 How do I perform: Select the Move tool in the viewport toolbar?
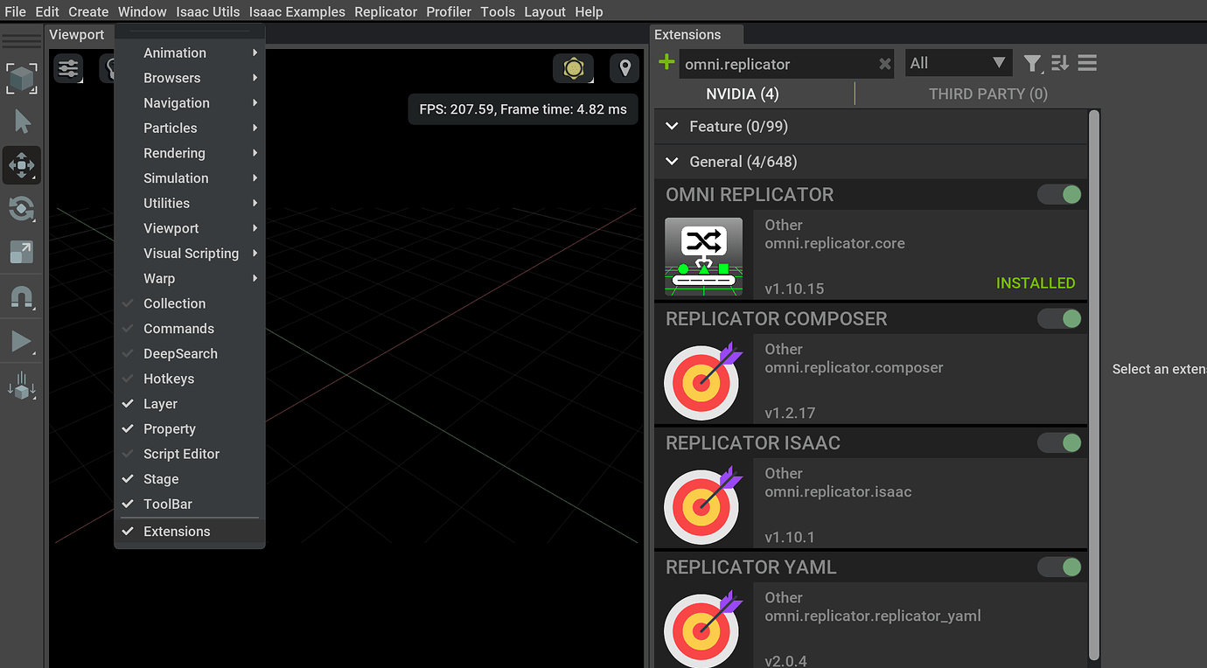[x=21, y=165]
